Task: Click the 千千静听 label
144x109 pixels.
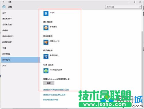Action: pyautogui.click(x=53, y=27)
